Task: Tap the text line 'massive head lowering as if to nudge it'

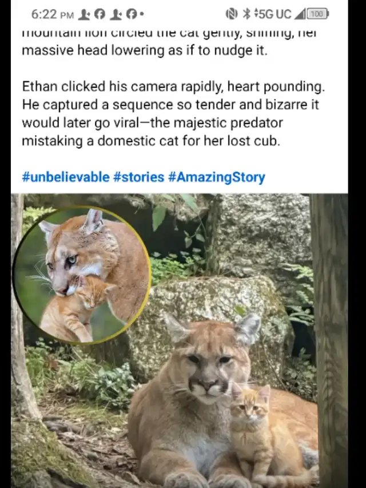Action: 145,50
